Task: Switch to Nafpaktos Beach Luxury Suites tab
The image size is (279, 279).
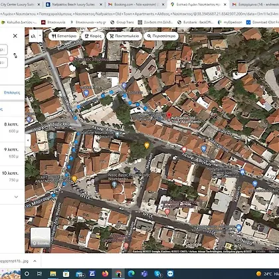Action: 74,5
